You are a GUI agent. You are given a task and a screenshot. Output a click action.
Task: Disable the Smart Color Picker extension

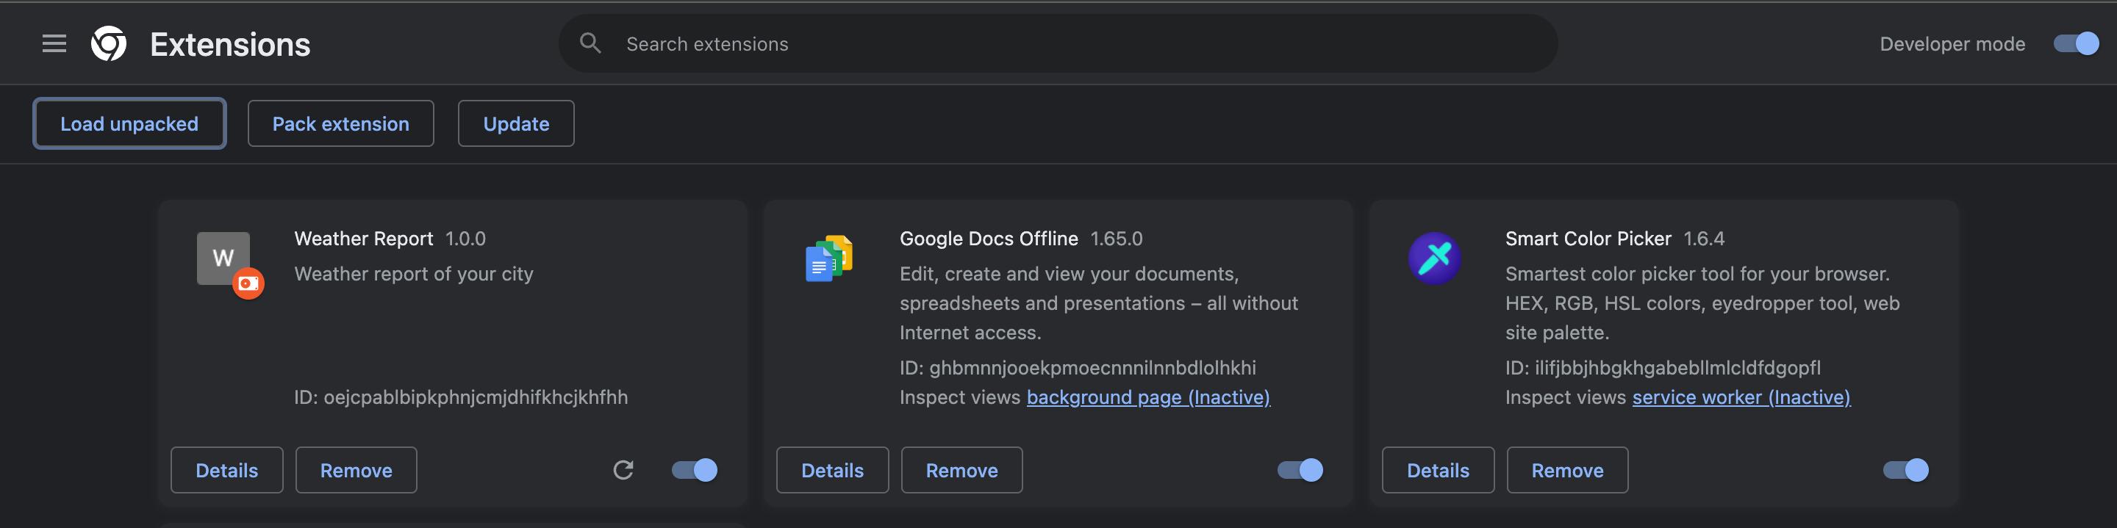(1906, 470)
